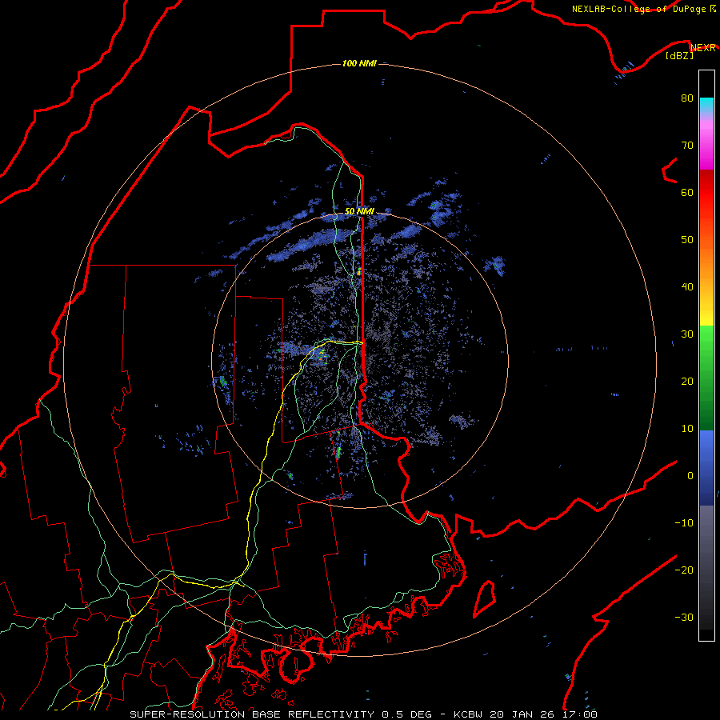Click the '80' value on the dBZ scale
This screenshot has width=720, height=720.
tap(687, 98)
